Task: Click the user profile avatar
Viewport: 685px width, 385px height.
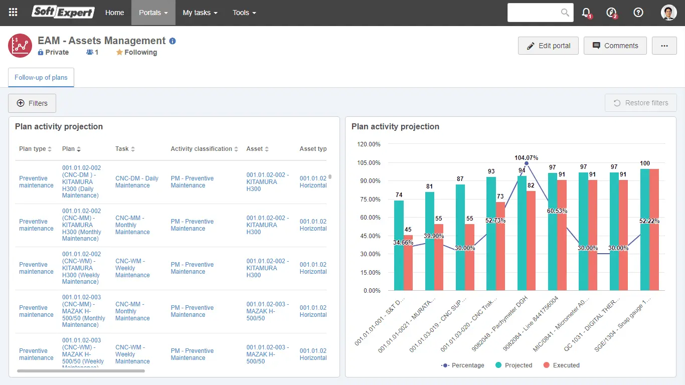Action: click(668, 13)
